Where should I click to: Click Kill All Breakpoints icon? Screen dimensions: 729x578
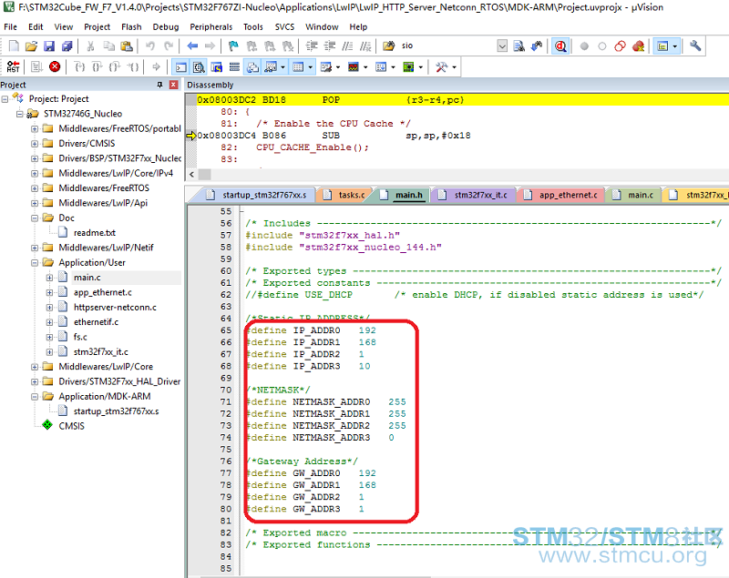pos(638,46)
